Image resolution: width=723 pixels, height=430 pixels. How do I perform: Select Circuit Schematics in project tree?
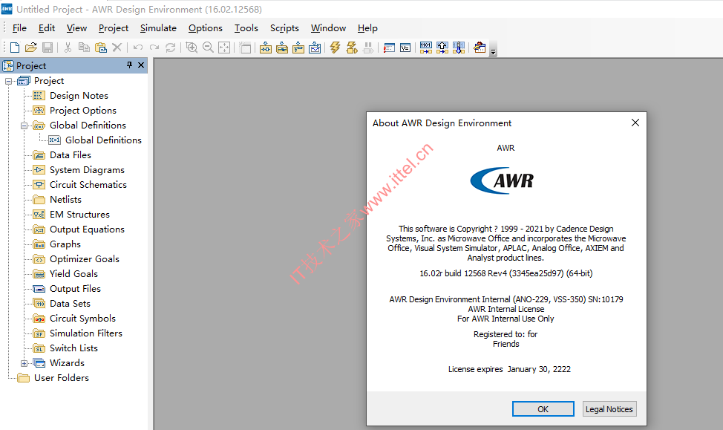click(x=88, y=184)
